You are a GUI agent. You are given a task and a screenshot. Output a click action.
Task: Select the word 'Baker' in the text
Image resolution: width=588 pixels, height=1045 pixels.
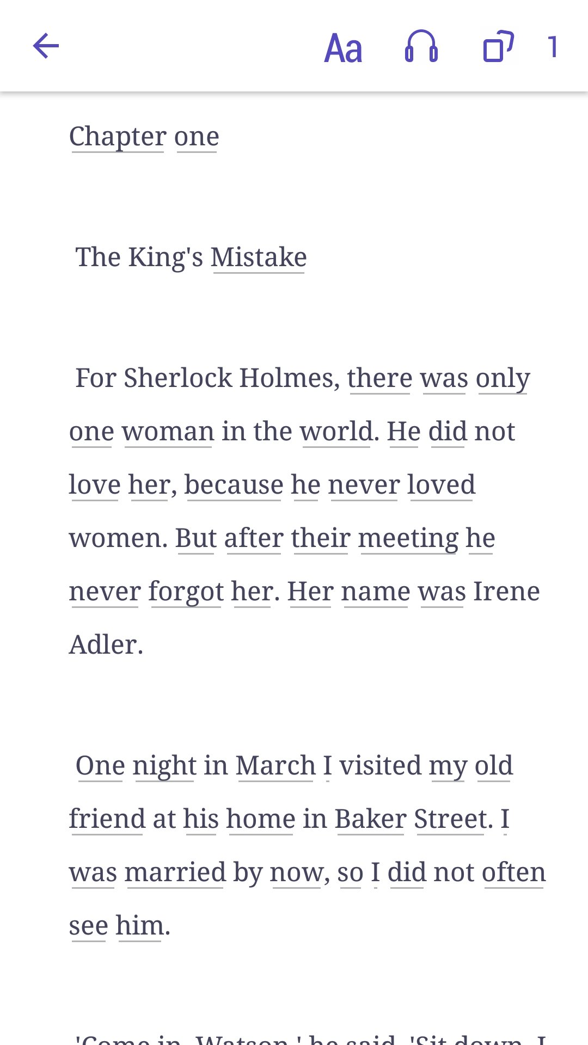click(x=370, y=819)
